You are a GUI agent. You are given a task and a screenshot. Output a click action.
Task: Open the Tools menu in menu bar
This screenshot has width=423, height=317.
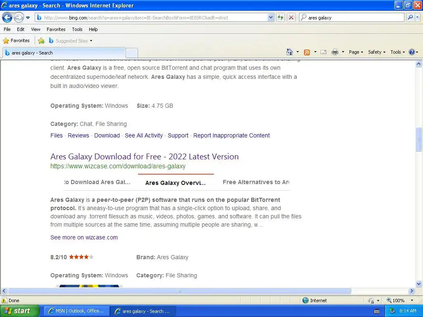click(77, 29)
